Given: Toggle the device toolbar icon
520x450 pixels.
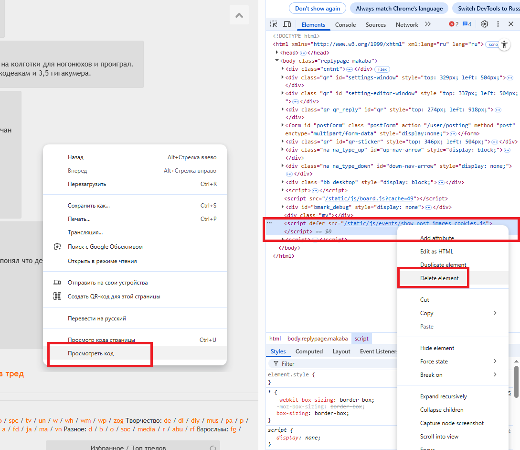Looking at the screenshot, I should pyautogui.click(x=287, y=24).
